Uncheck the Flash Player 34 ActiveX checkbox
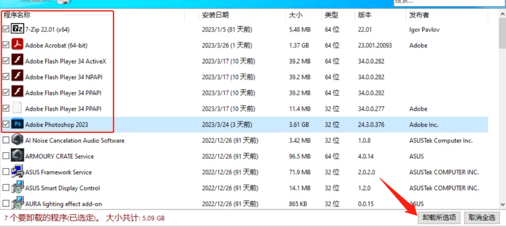 [x=6, y=61]
